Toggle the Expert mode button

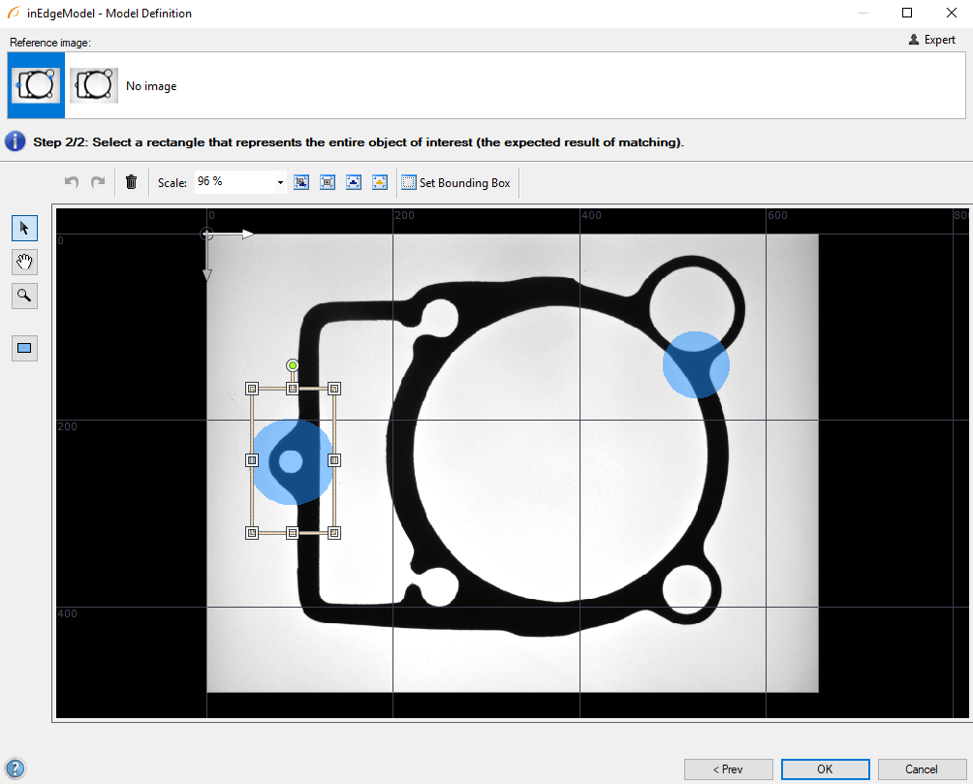[932, 40]
